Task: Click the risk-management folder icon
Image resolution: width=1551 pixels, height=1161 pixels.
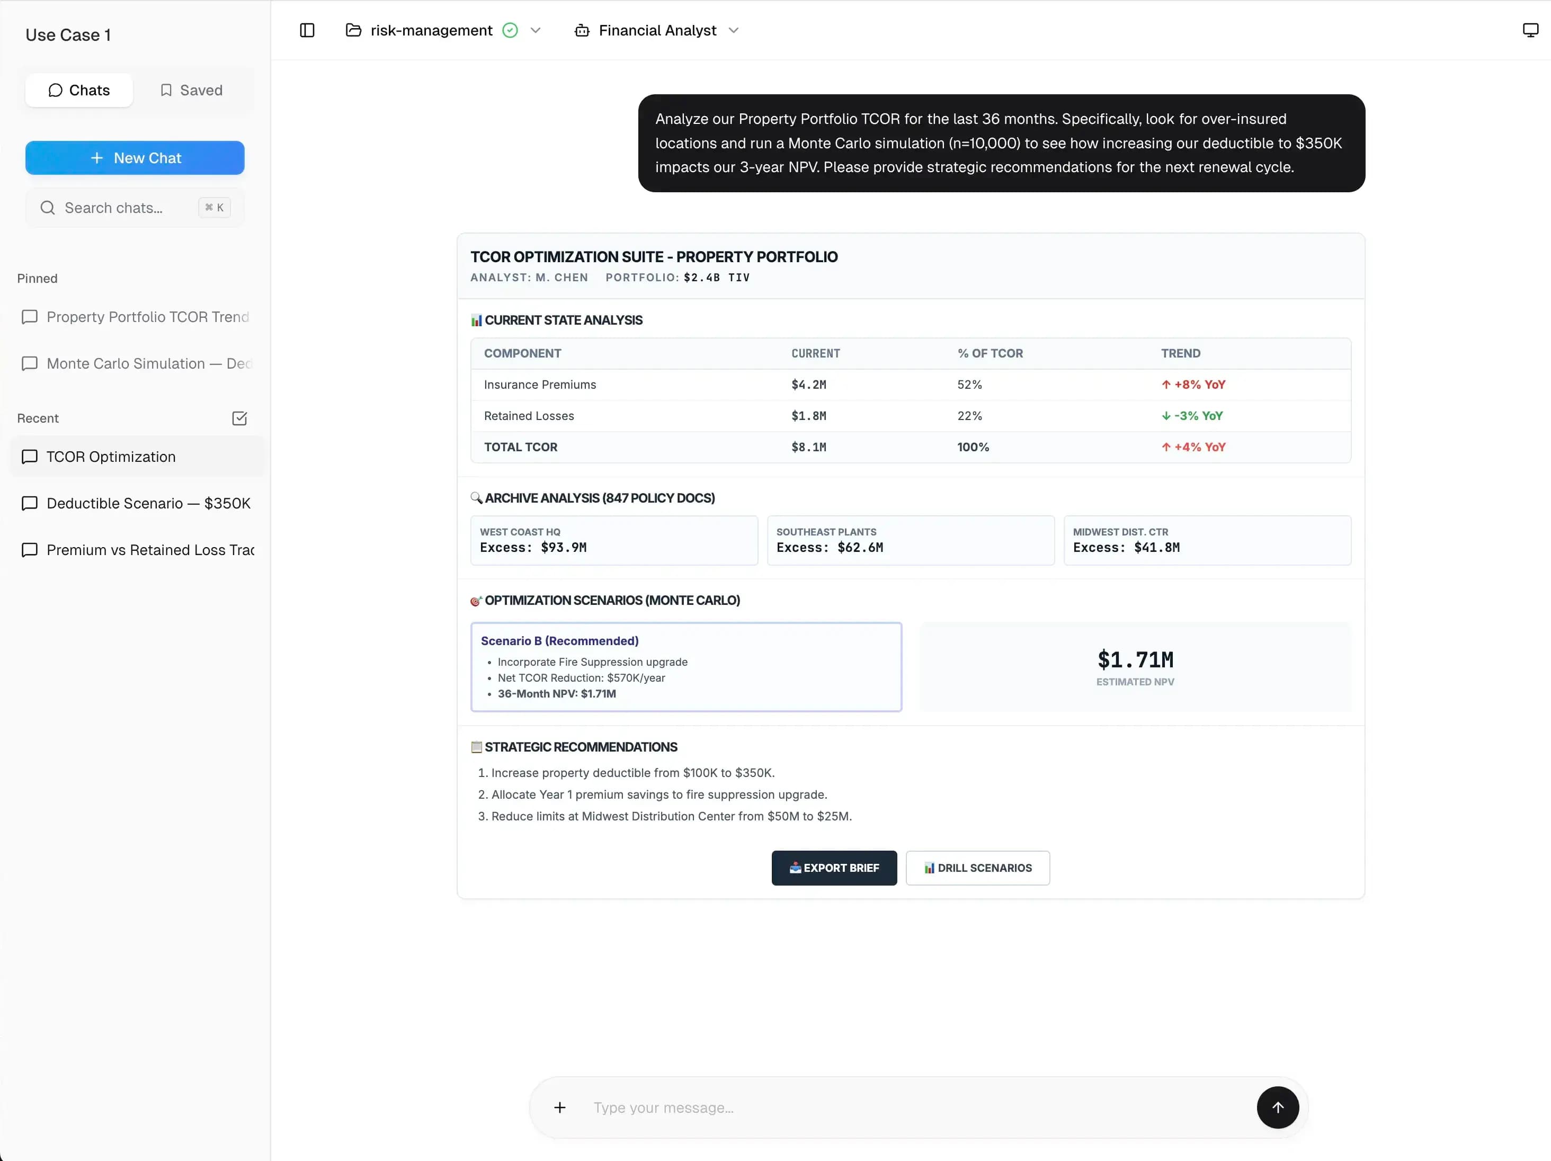Action: tap(353, 30)
